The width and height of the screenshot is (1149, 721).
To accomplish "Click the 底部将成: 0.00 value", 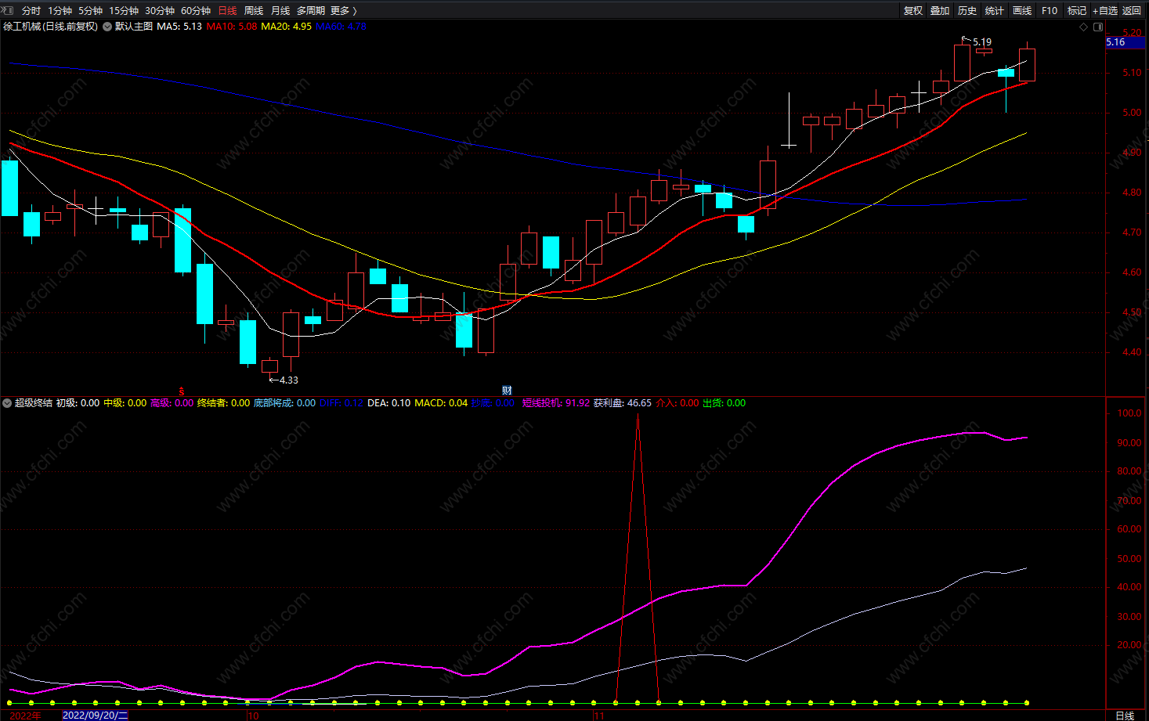I will pos(284,403).
